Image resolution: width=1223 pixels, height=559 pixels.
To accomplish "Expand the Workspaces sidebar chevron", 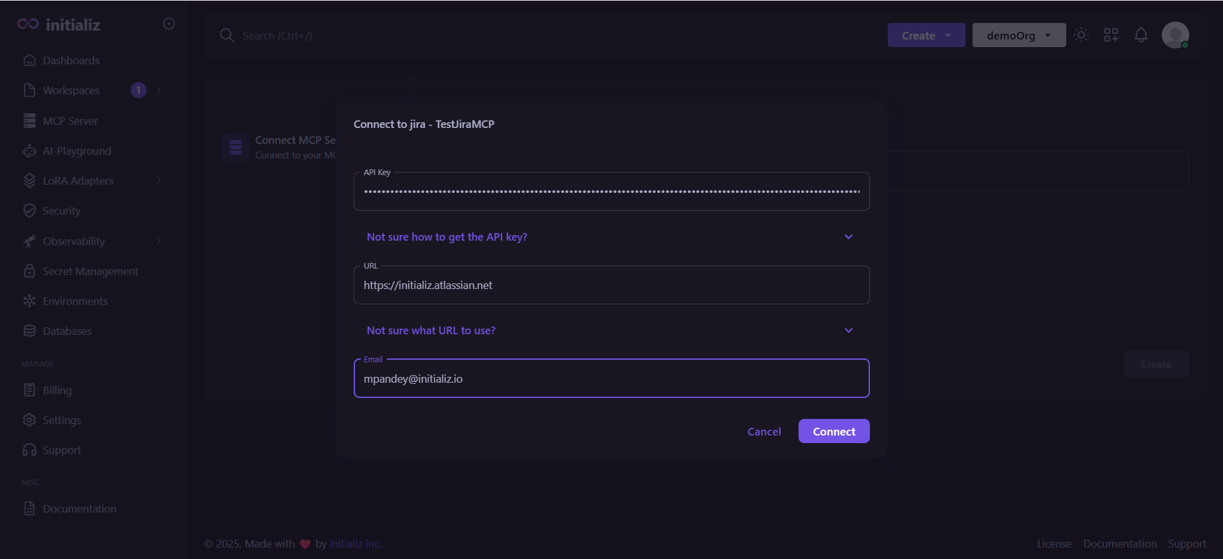I will pos(158,90).
